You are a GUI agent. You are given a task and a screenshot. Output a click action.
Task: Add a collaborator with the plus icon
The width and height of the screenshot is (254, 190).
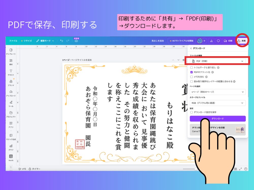(204, 41)
